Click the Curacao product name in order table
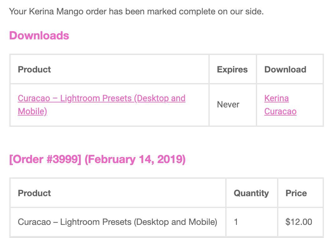This screenshot has height=238, width=332. (x=118, y=222)
